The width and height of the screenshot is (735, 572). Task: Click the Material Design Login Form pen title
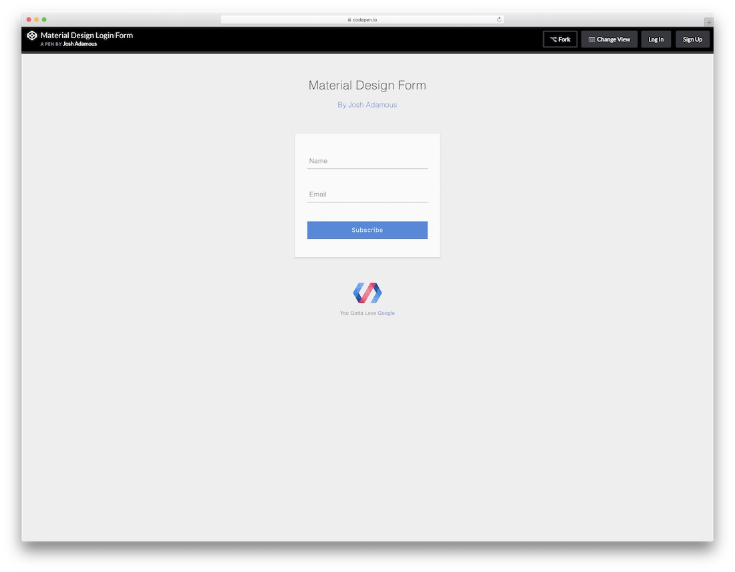[85, 35]
